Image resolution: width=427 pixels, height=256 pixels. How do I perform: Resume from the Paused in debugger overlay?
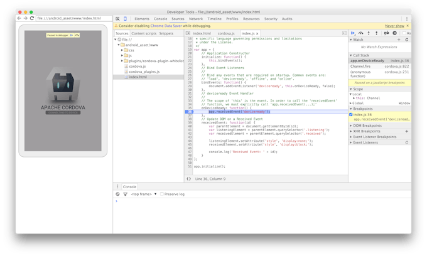click(x=72, y=35)
